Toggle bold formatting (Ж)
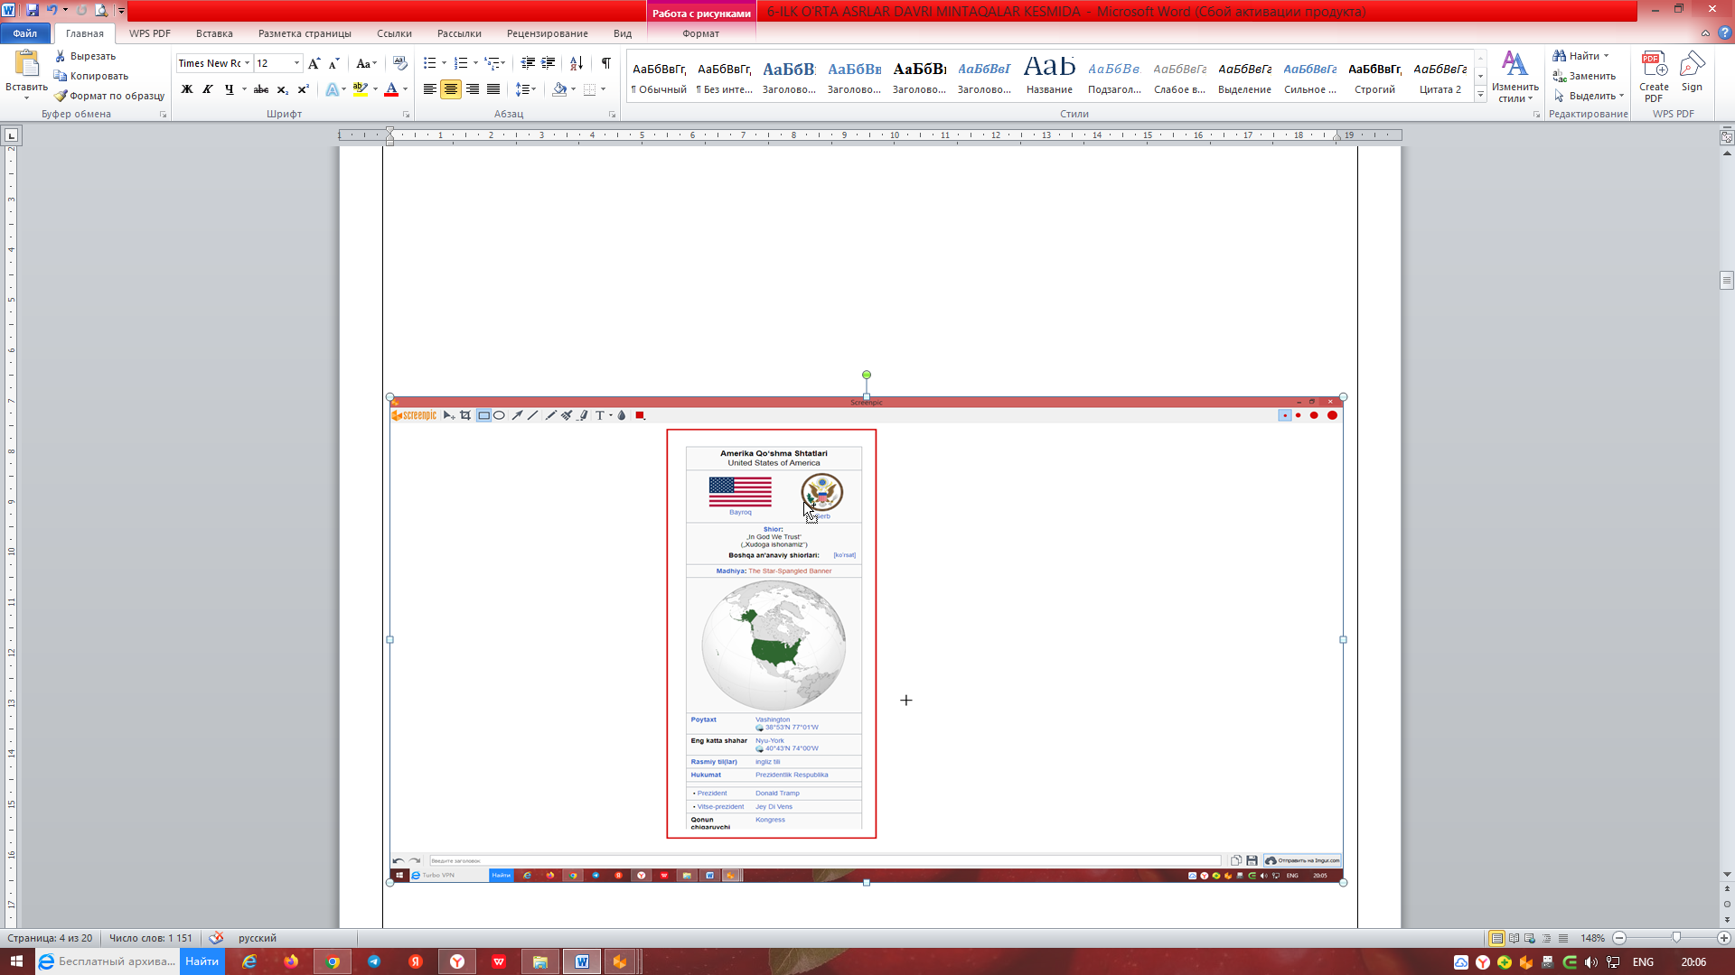The width and height of the screenshot is (1735, 975). pos(187,89)
